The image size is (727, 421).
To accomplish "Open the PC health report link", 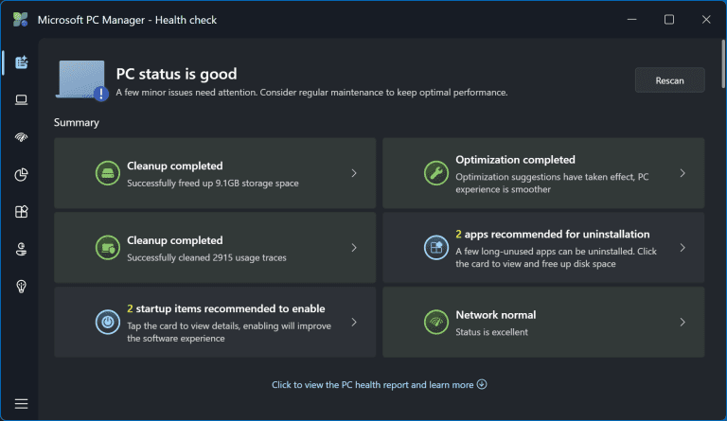I will pos(379,385).
